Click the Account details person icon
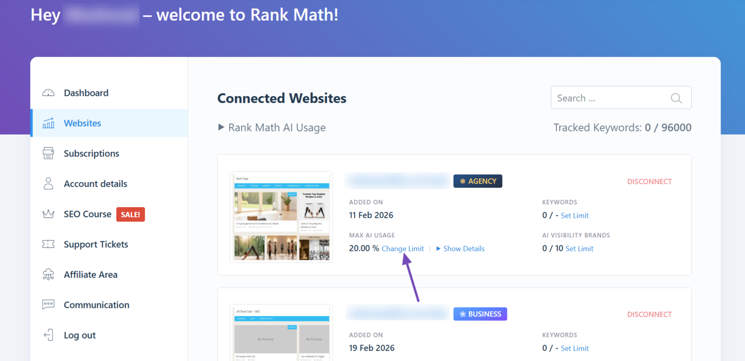This screenshot has width=745, height=361. pos(48,184)
